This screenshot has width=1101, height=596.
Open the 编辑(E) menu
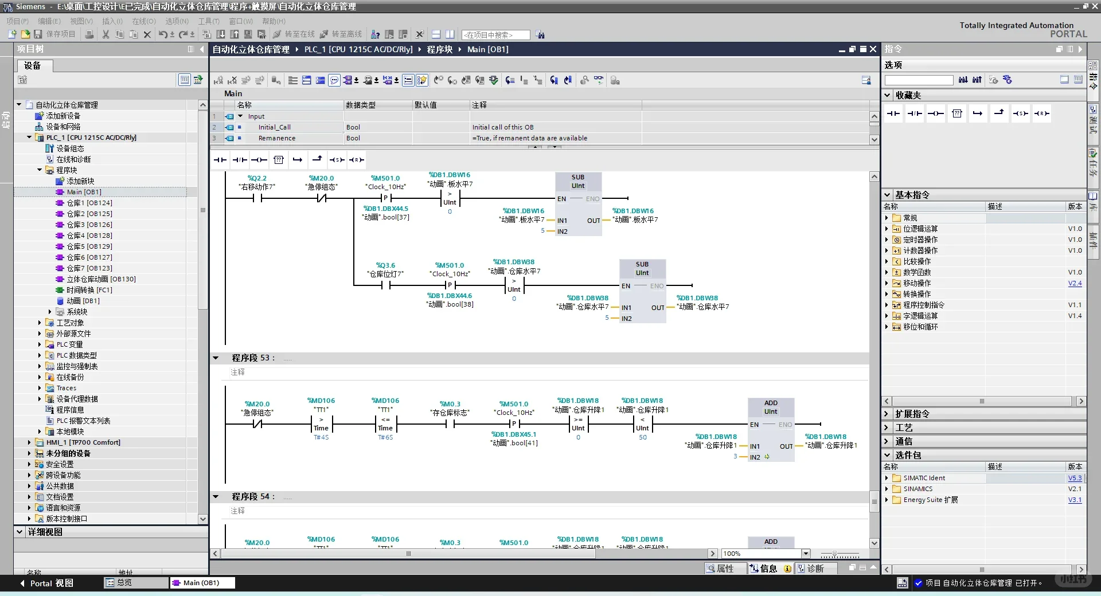pyautogui.click(x=49, y=21)
